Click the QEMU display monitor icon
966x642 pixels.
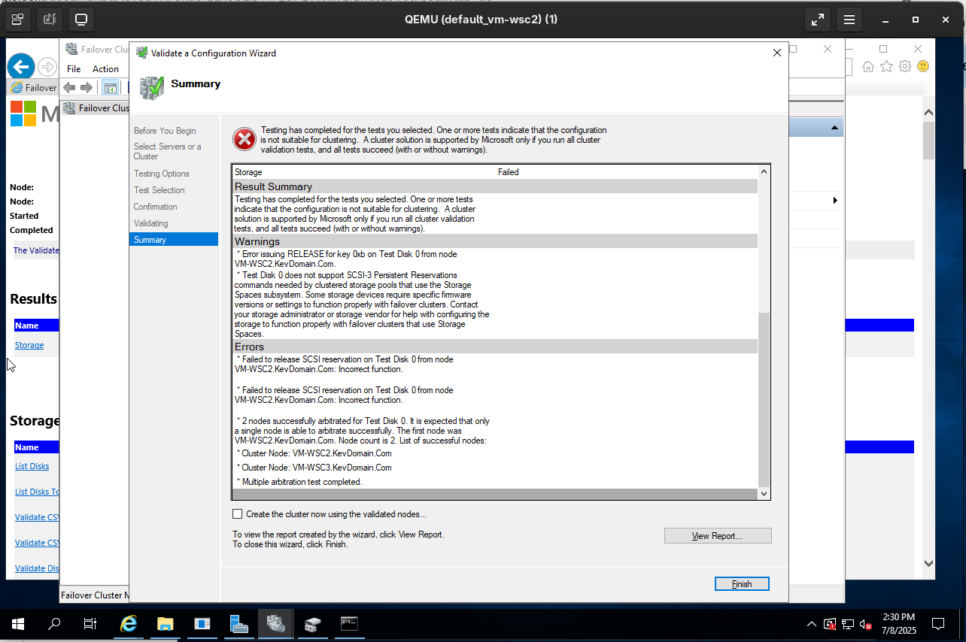pos(81,19)
